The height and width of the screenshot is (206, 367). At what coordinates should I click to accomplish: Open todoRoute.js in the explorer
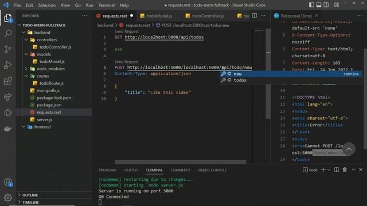[x=52, y=83]
